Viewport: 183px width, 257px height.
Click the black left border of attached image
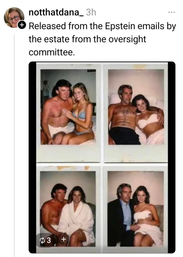tap(32, 157)
